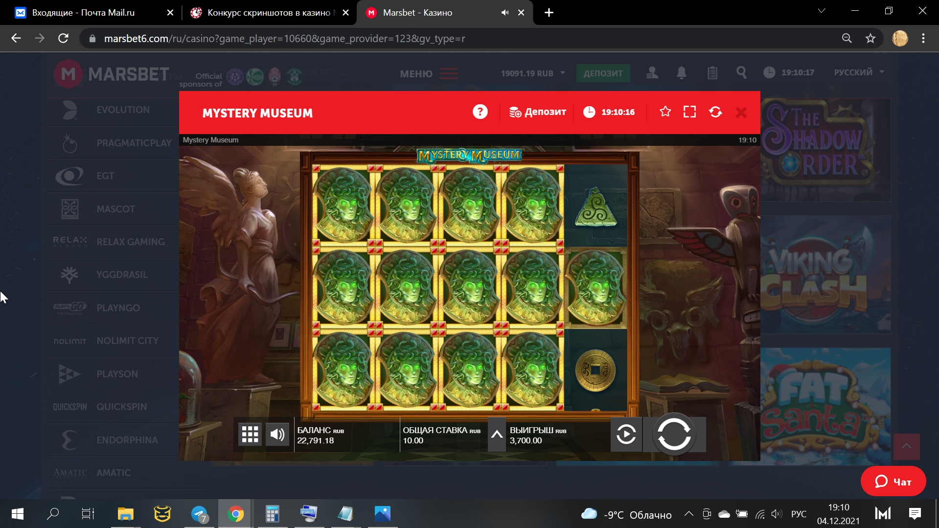This screenshot has height=528, width=939.
Task: Open the Chrome three-dot menu
Action: (923, 38)
